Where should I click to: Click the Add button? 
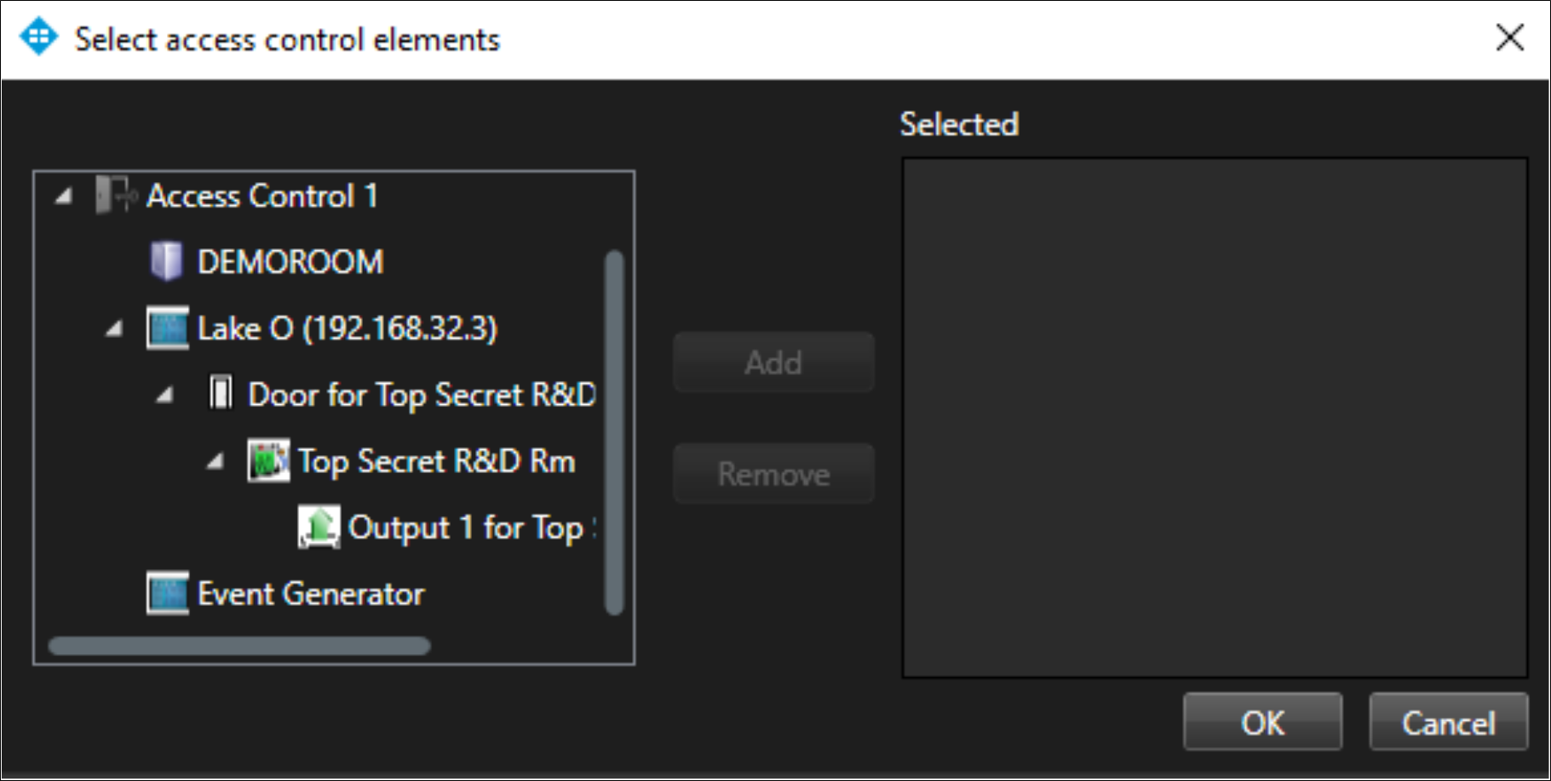click(773, 362)
